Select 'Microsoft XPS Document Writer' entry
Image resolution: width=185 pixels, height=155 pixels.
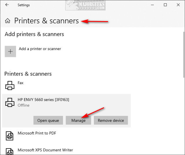[45, 150]
